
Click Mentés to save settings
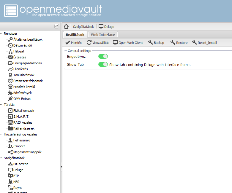[x=73, y=43]
